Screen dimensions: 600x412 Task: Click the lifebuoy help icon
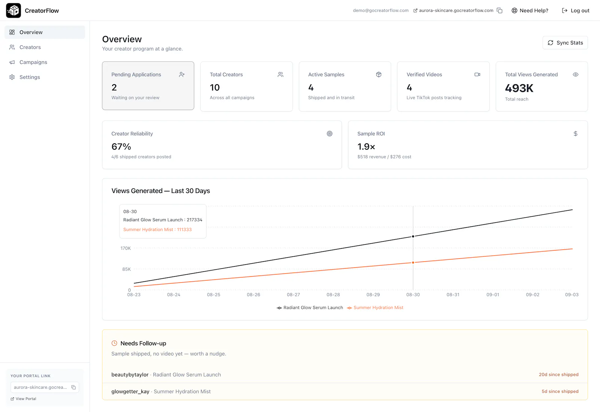514,10
